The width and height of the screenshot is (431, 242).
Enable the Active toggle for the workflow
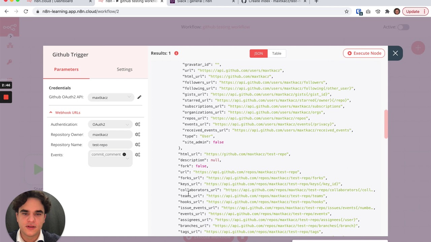[403, 27]
